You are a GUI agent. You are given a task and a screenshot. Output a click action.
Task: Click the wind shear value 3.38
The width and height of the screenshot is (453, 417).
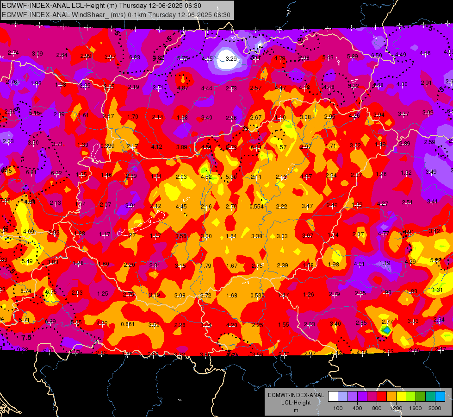(x=256, y=236)
